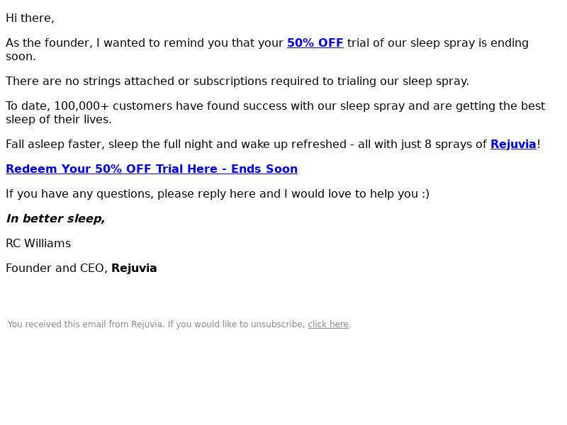Click the sleep of their lives line

coord(59,120)
